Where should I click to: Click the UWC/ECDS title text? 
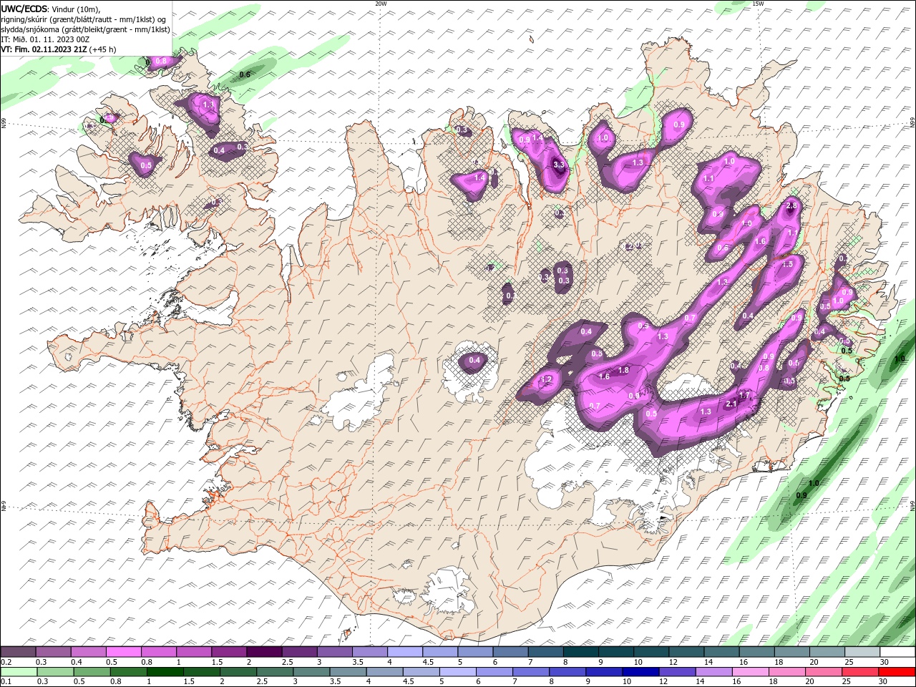coord(24,8)
